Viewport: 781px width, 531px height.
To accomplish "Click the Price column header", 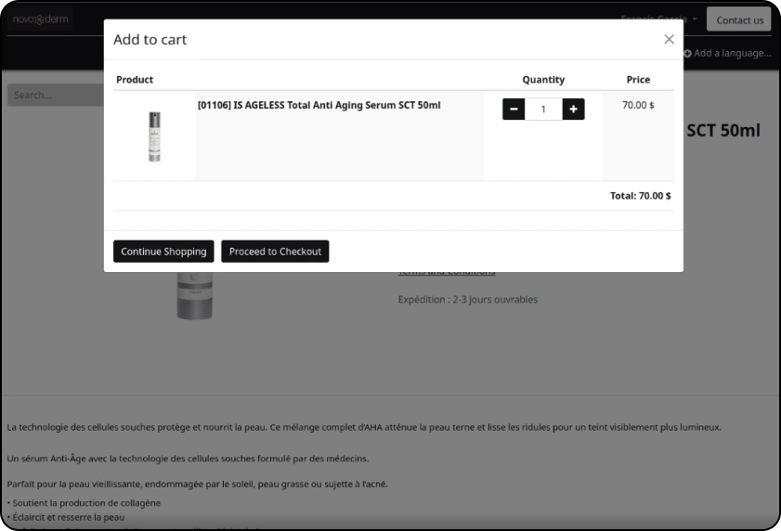I will click(638, 80).
